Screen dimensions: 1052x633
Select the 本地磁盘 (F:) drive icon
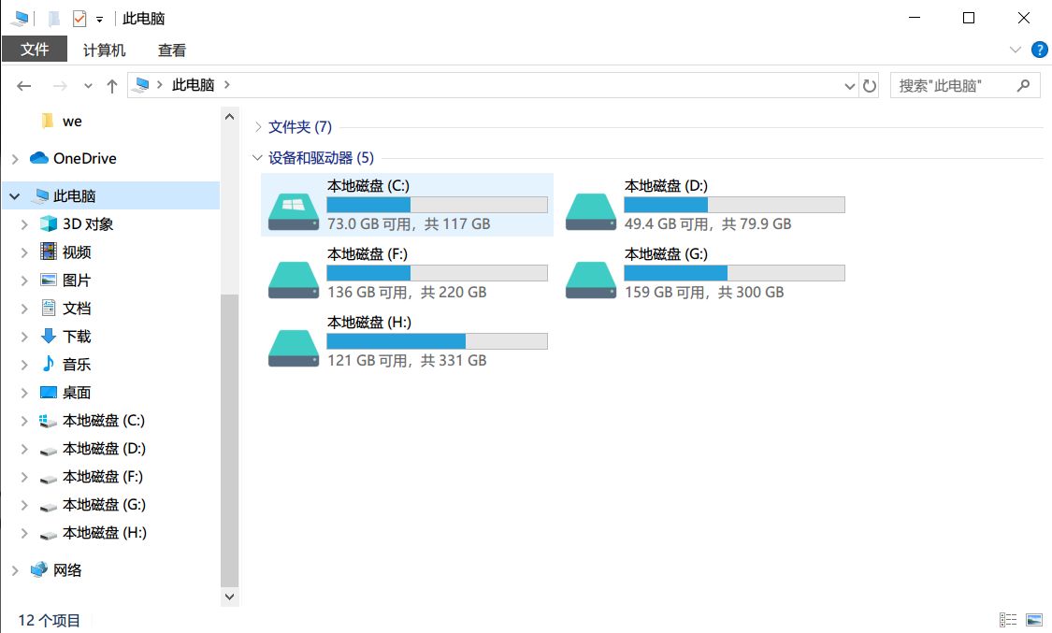[x=294, y=280]
